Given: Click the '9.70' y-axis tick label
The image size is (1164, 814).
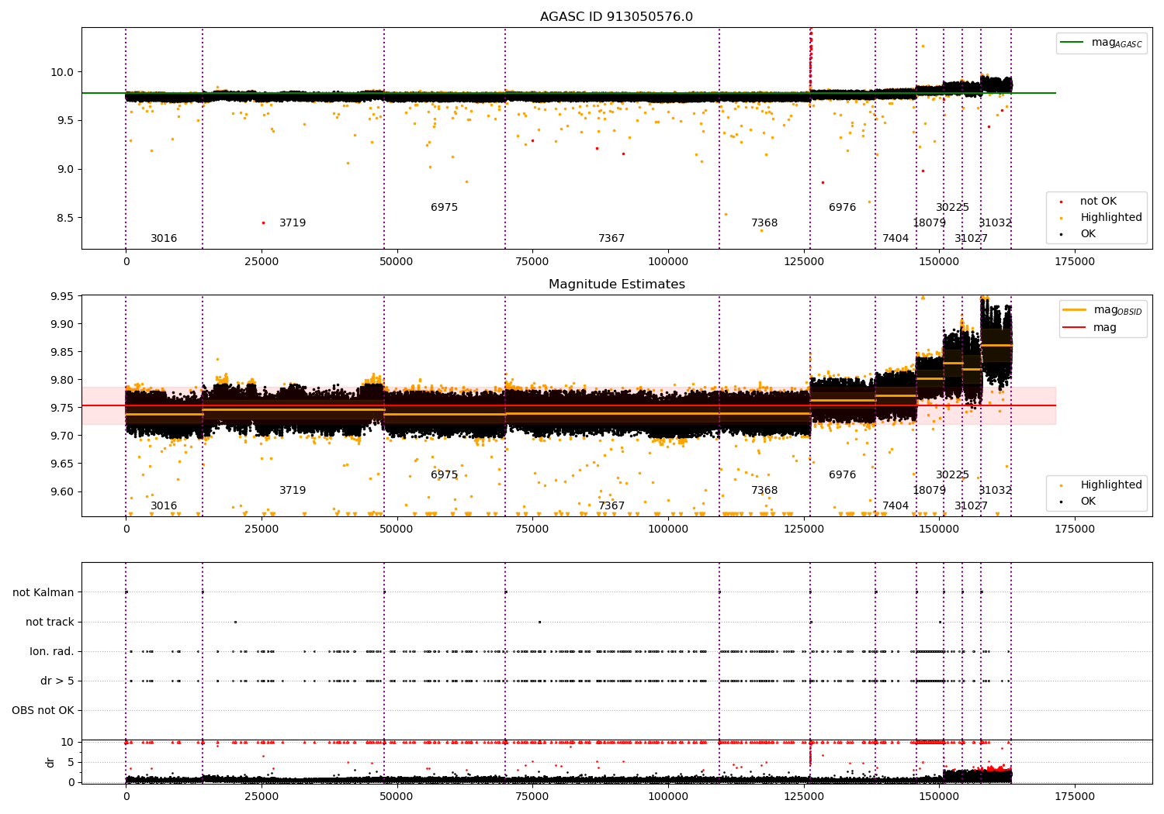Looking at the screenshot, I should [x=63, y=436].
